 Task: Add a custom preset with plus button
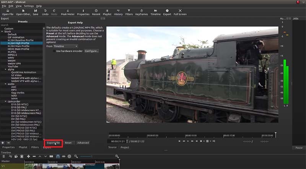click(3, 143)
